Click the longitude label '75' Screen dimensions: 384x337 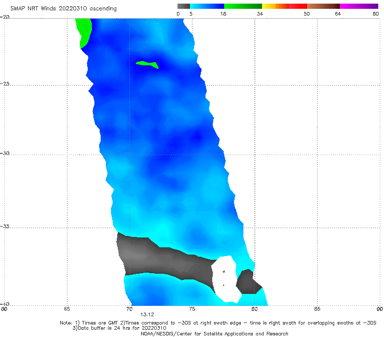pos(192,309)
